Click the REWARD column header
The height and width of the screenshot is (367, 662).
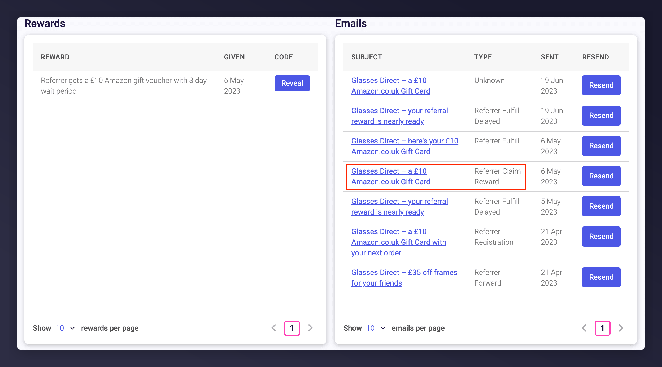(55, 57)
